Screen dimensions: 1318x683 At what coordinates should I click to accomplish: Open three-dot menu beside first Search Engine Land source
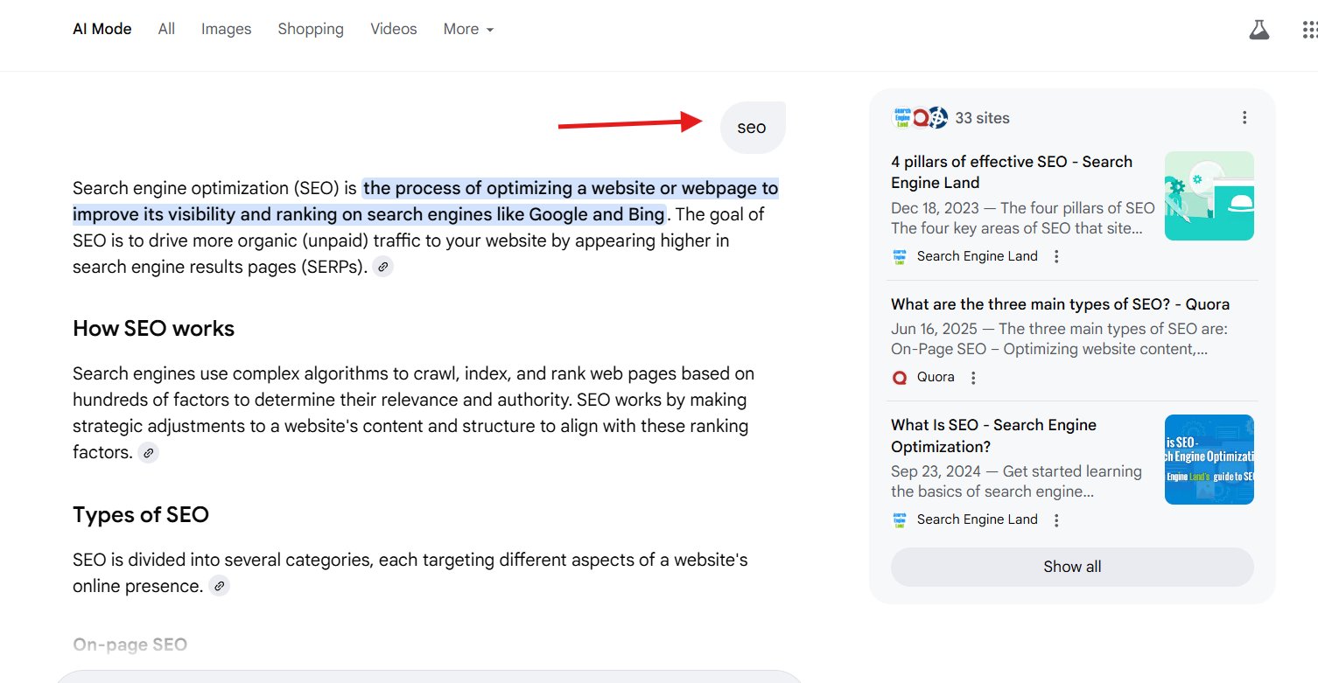[x=1056, y=256]
